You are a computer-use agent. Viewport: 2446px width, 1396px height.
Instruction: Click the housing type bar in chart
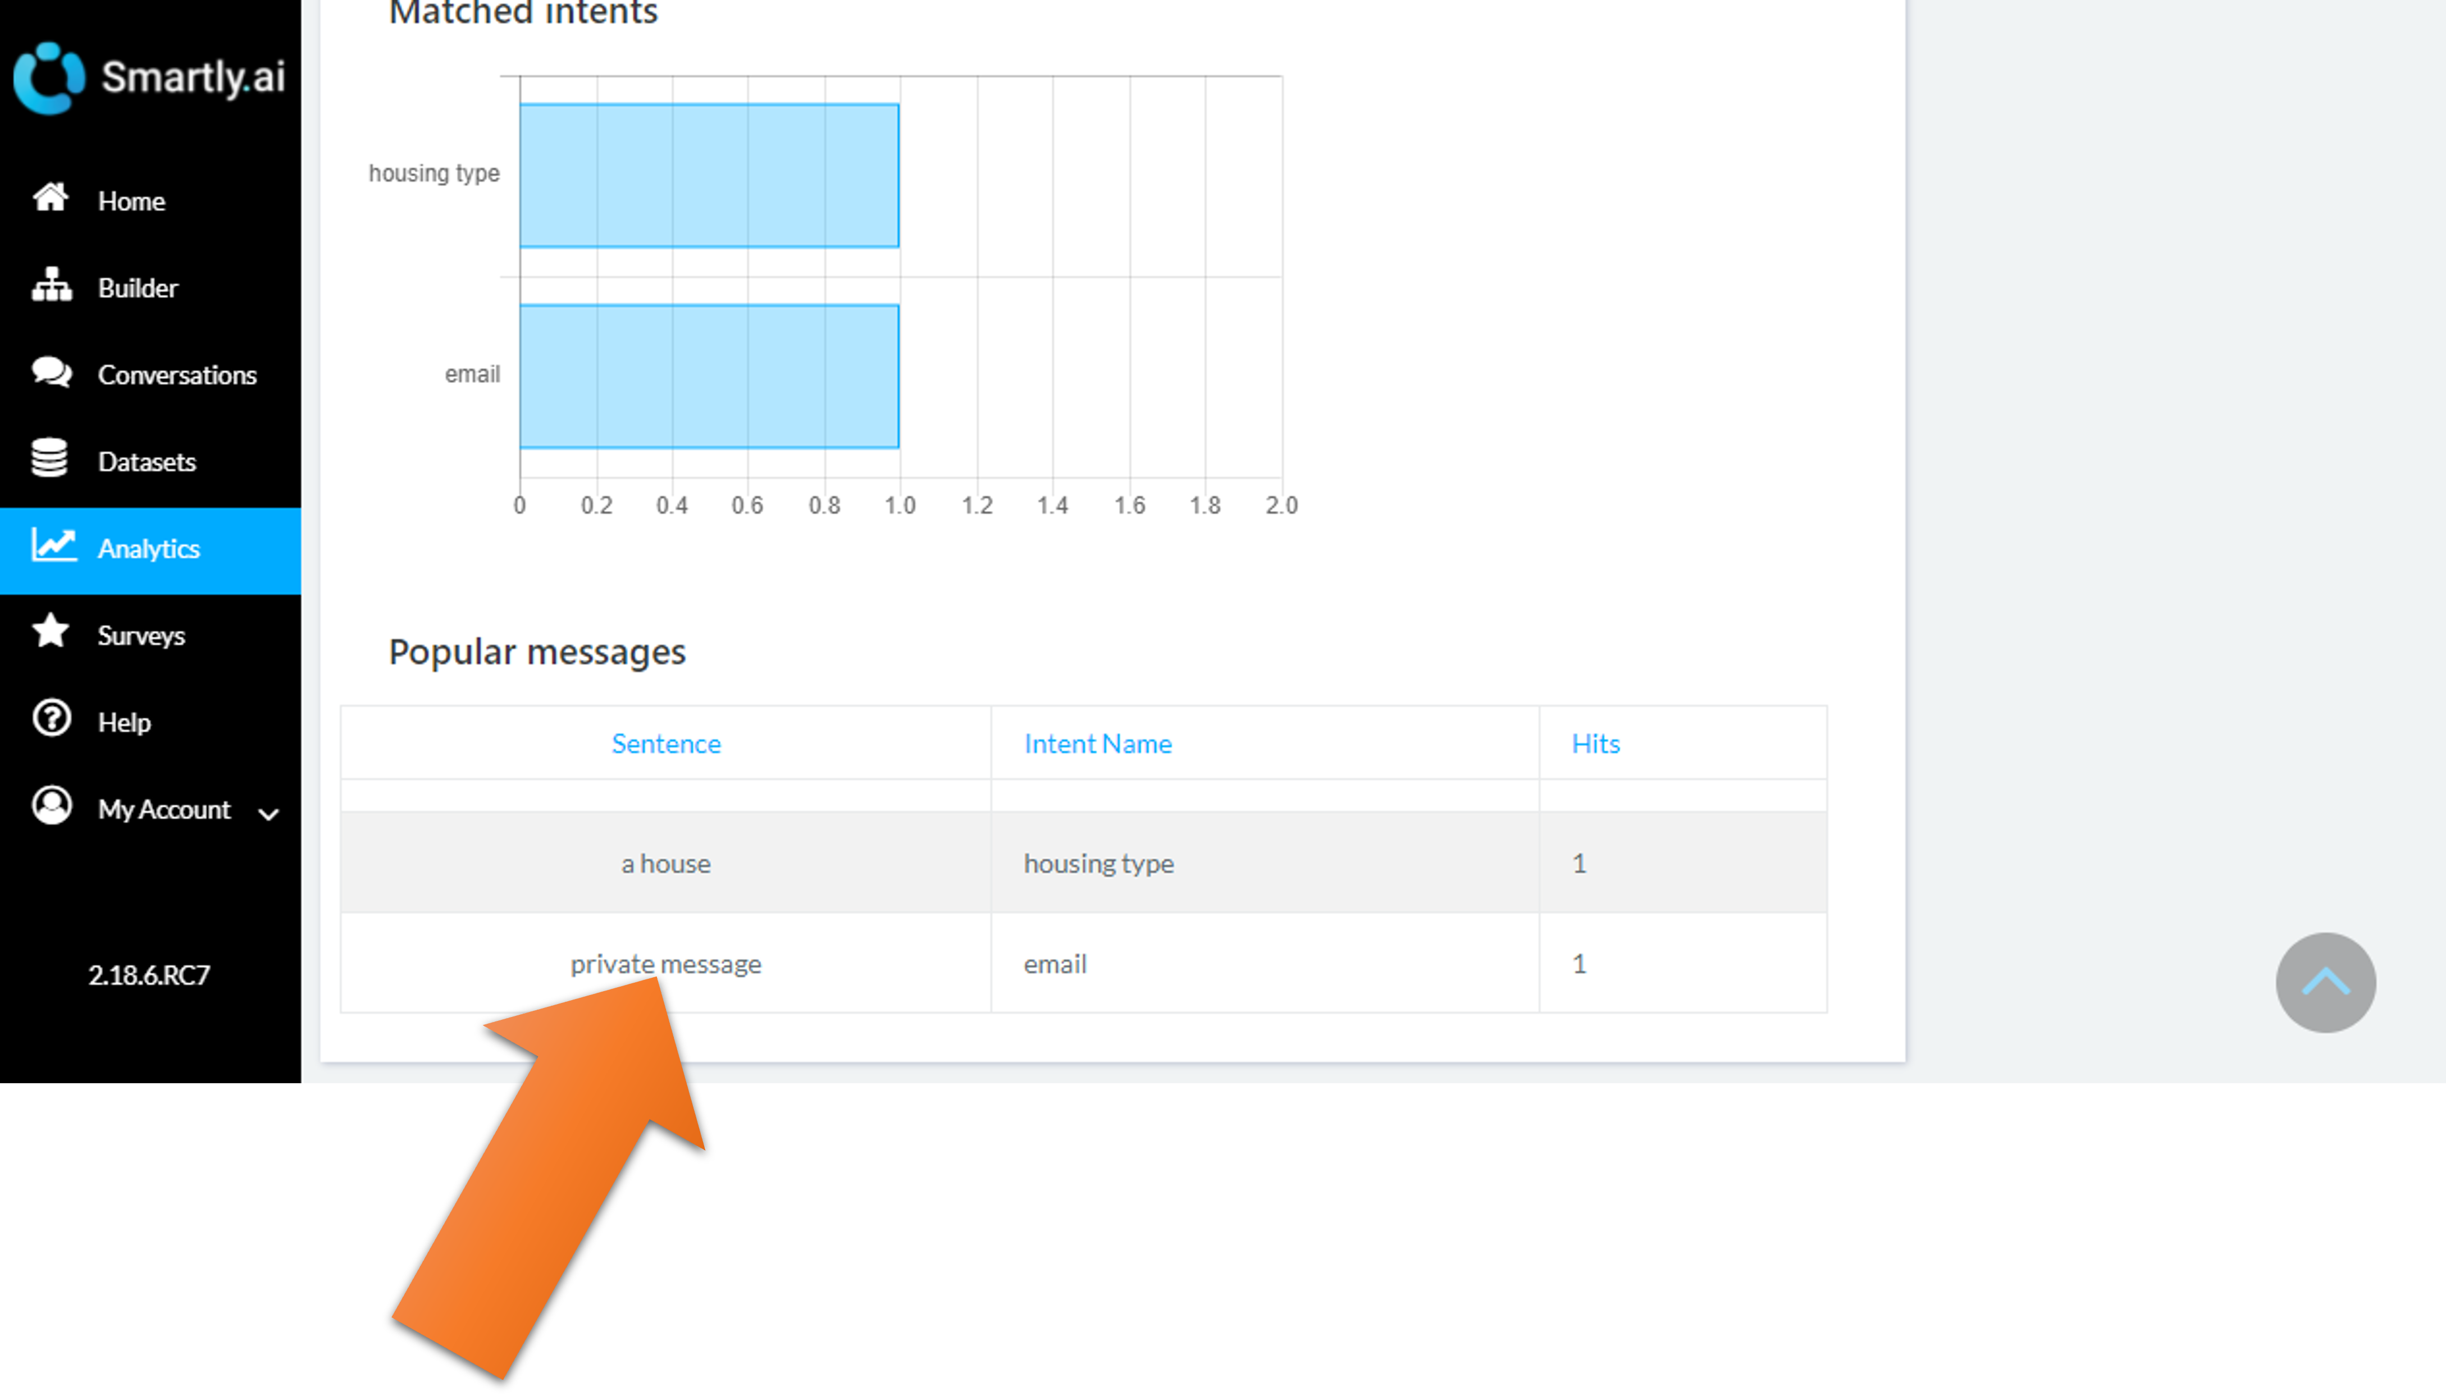pos(708,175)
